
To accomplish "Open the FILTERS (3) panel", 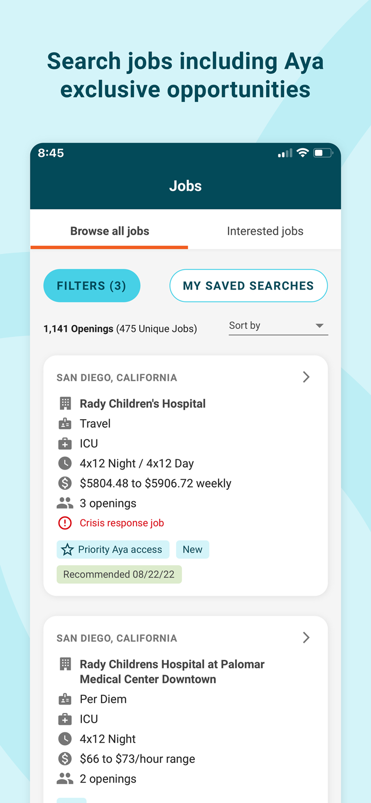I will pyautogui.click(x=92, y=285).
